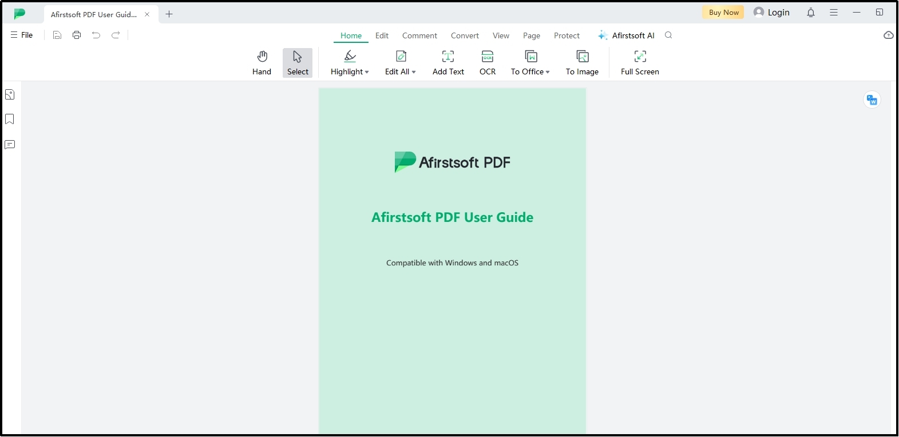899x437 pixels.
Task: Click the floating translate-to-Word icon
Action: tap(872, 100)
